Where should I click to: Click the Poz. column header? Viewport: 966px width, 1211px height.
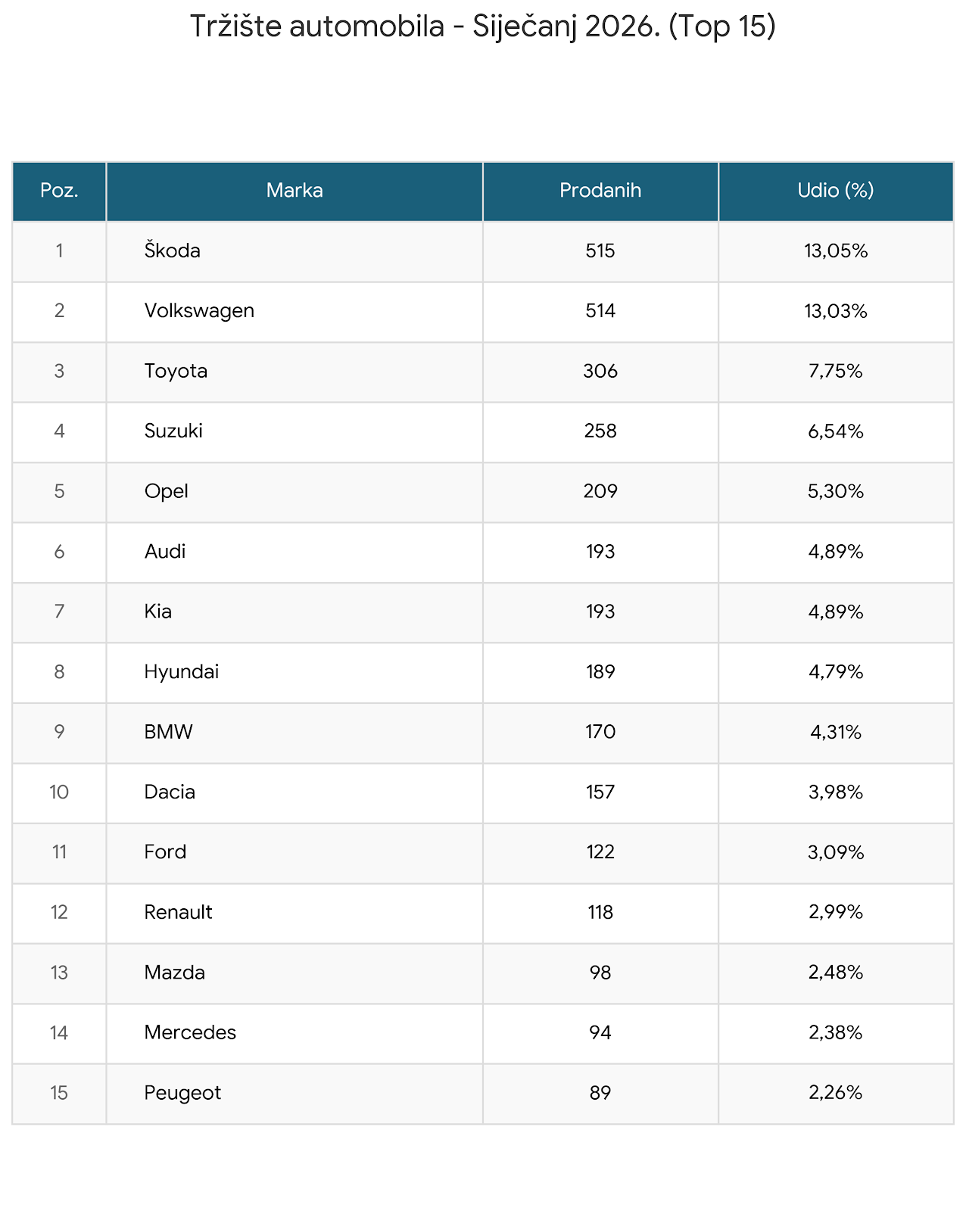coord(59,191)
